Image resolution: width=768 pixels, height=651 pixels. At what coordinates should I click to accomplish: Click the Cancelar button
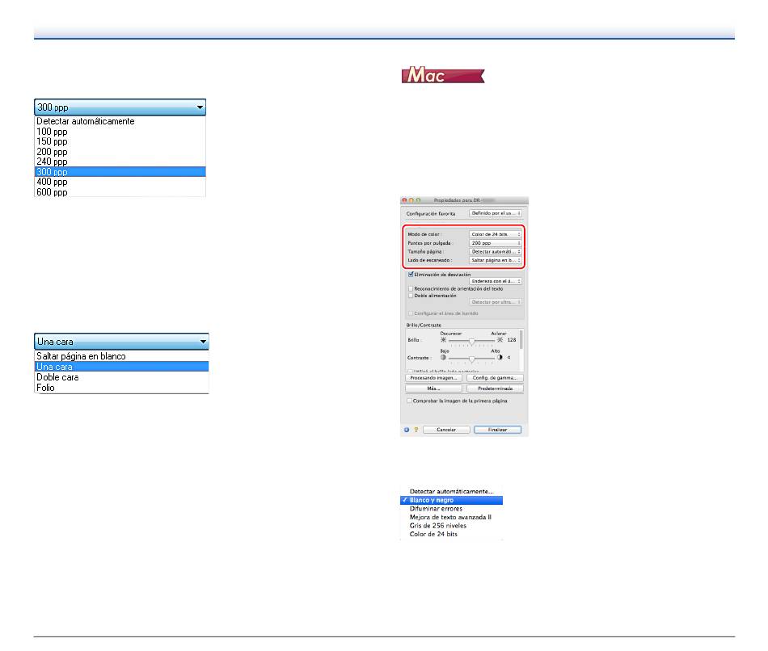[446, 430]
